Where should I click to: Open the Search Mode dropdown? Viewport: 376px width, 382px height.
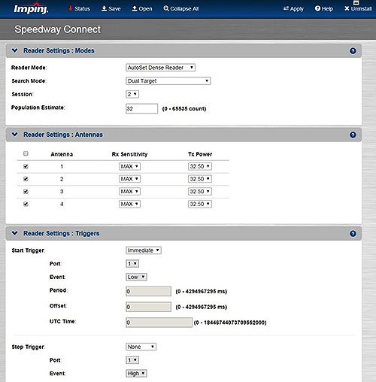point(168,80)
